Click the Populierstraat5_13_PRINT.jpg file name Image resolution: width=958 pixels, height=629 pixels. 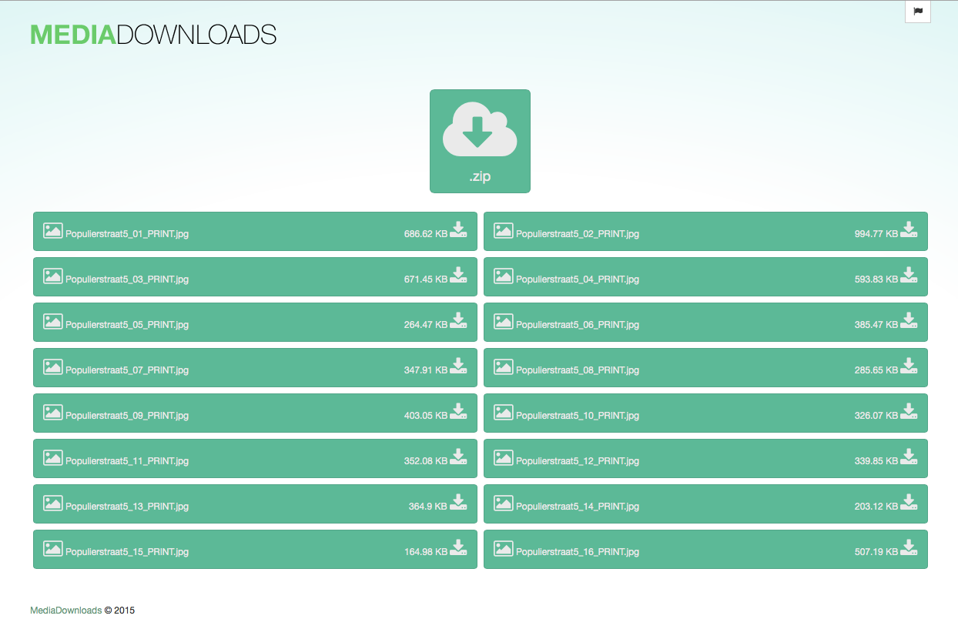click(x=127, y=507)
